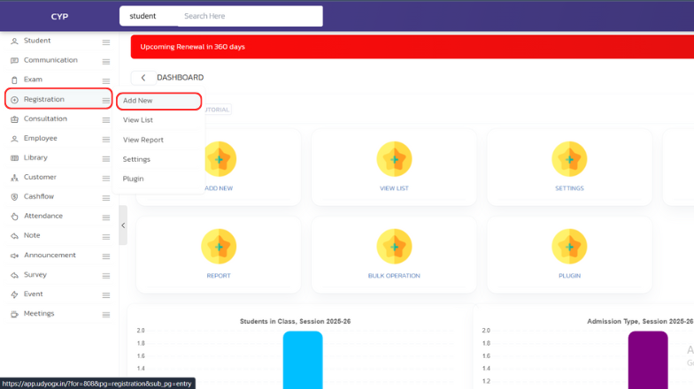Click the blue bar in Students chart
The width and height of the screenshot is (694, 389).
(303, 360)
